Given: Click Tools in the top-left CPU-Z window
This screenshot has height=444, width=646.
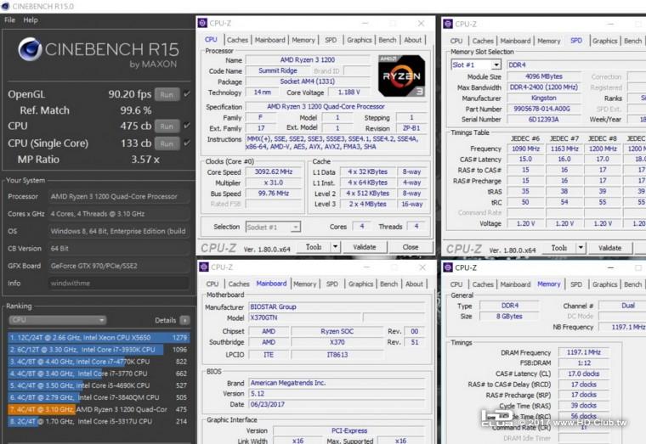Looking at the screenshot, I should 314,247.
